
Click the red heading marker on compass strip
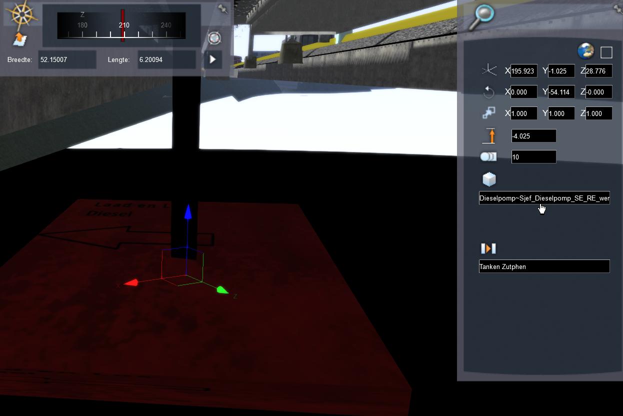[122, 24]
